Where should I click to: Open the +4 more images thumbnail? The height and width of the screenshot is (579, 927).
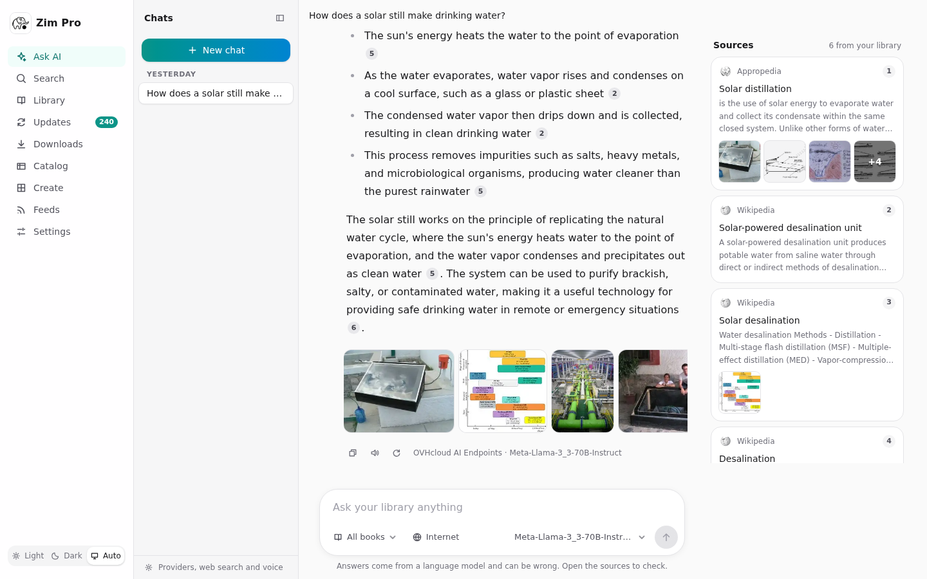[x=875, y=161]
